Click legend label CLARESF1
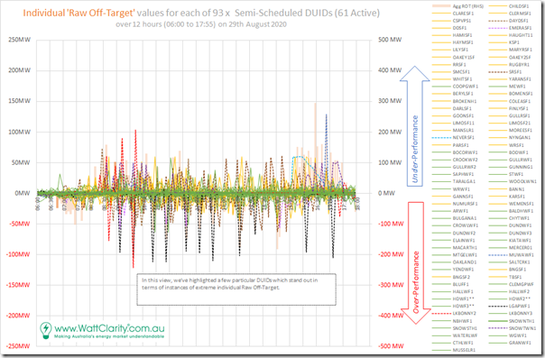This screenshot has height=358, width=545. pyautogui.click(x=463, y=14)
